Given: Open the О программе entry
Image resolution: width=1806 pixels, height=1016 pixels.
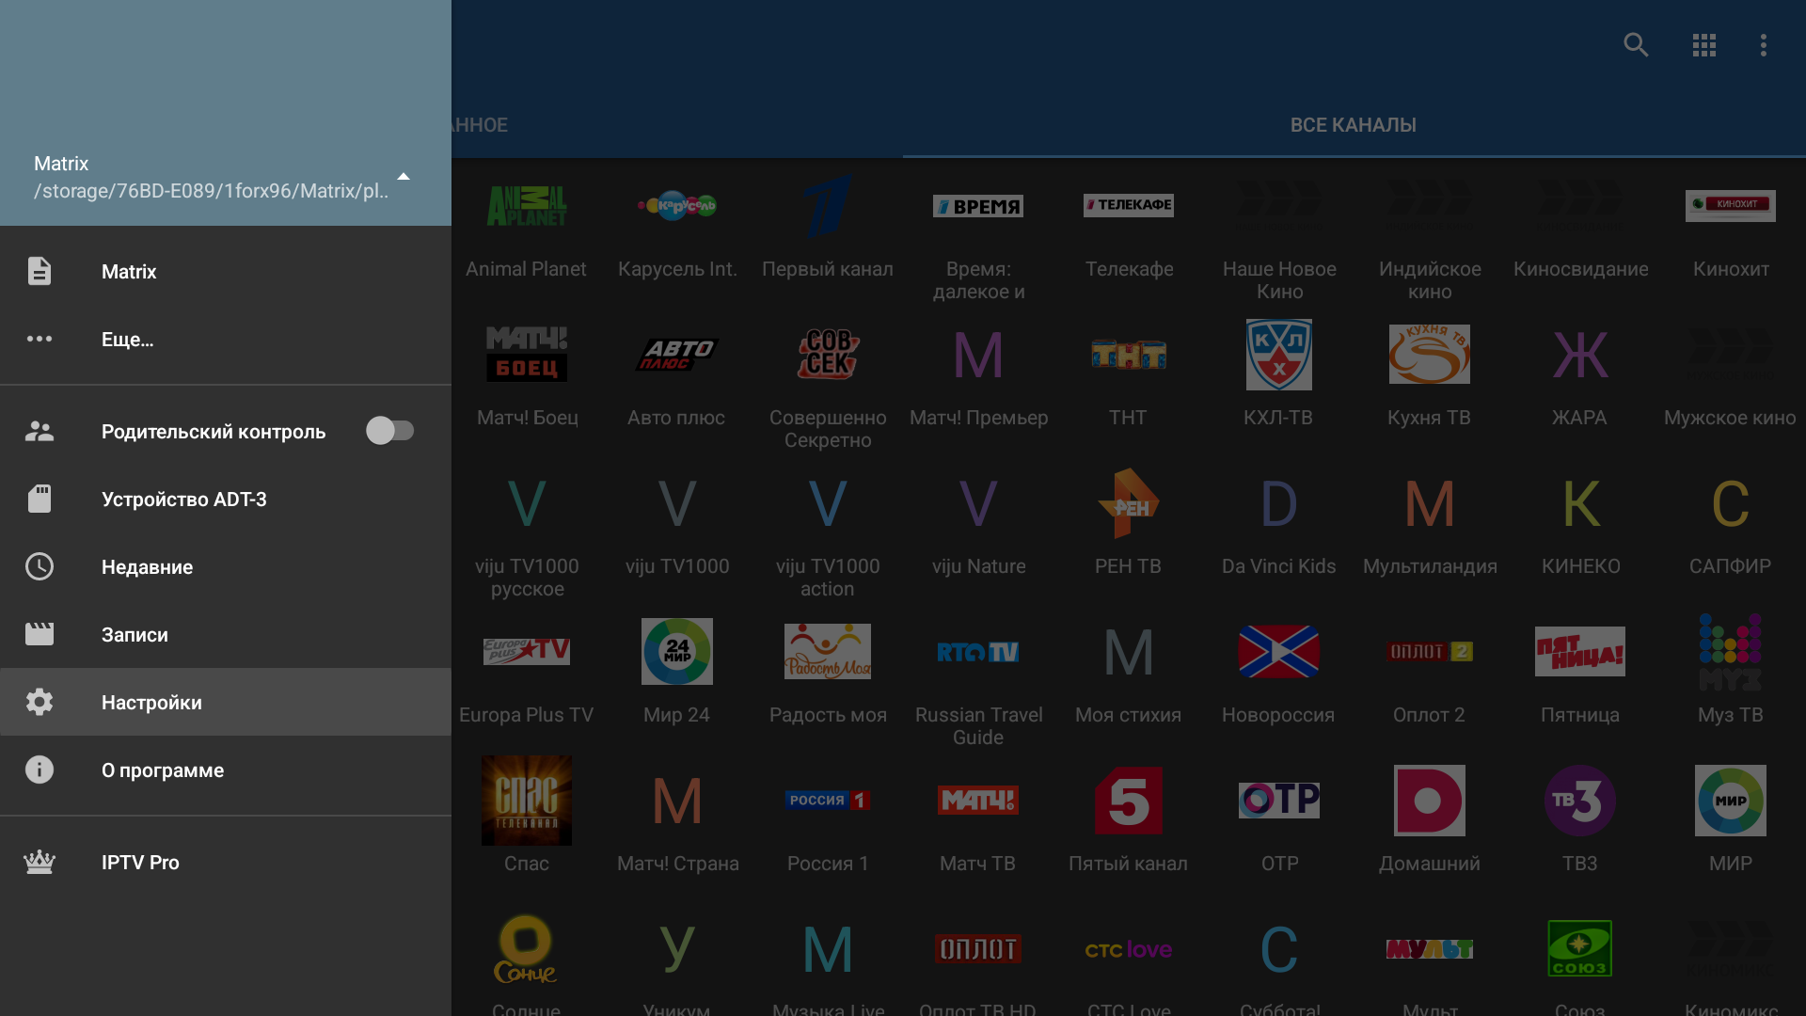Looking at the screenshot, I should click(x=163, y=770).
